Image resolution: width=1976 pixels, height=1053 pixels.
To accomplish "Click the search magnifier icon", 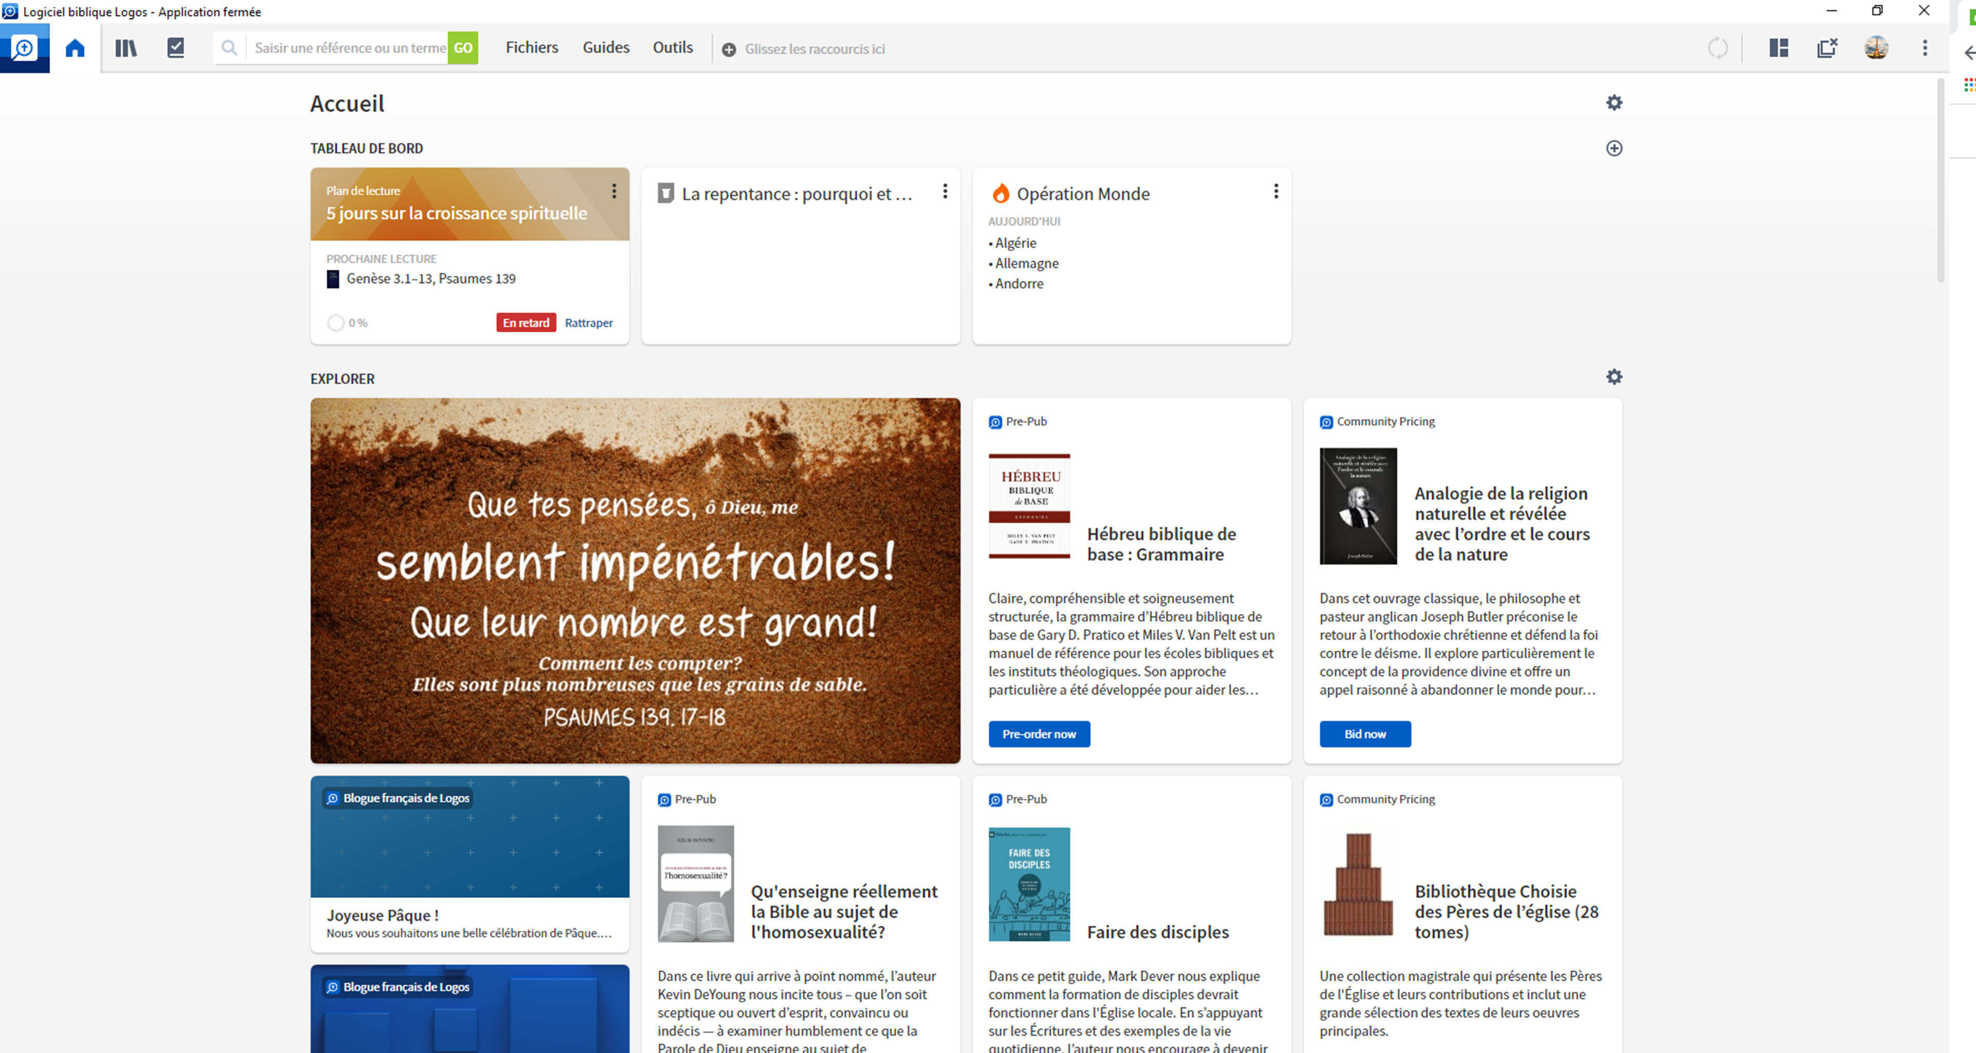I will pyautogui.click(x=230, y=48).
